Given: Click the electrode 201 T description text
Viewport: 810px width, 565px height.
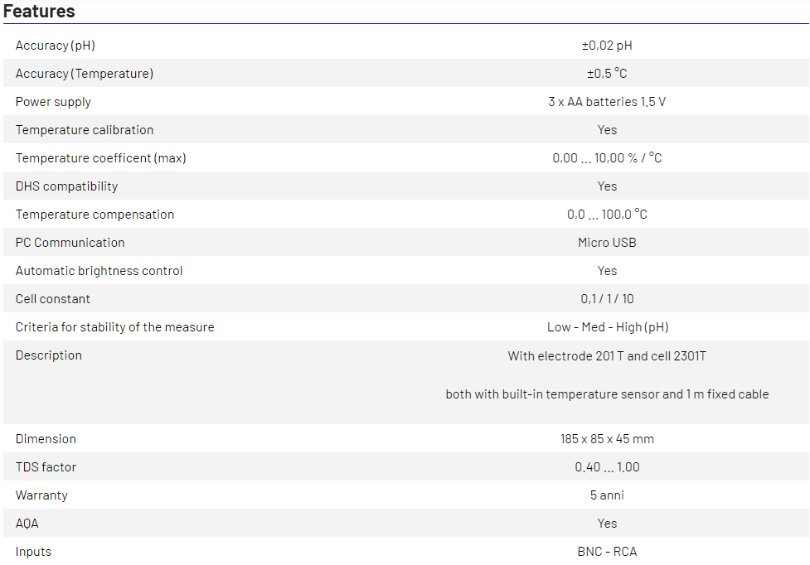Looking at the screenshot, I should click(x=607, y=356).
